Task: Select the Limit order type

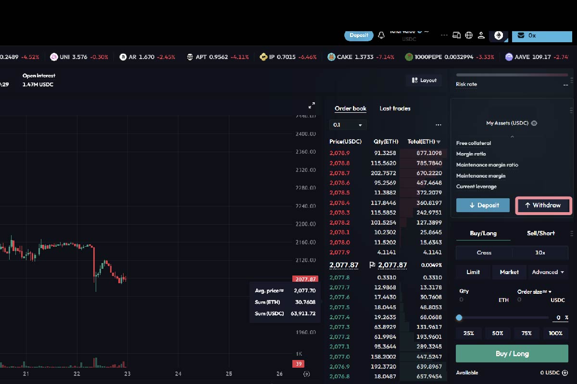Action: (473, 272)
